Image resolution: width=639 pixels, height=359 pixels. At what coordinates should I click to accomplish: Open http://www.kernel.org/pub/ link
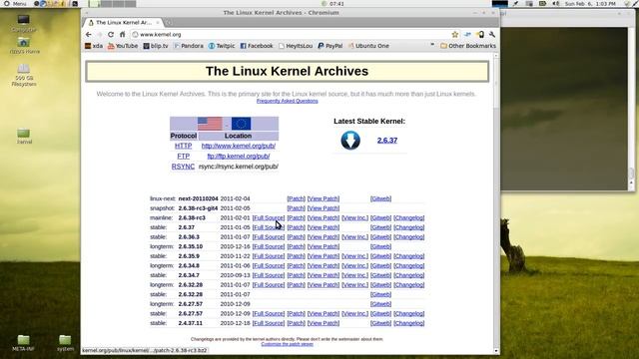[239, 146]
